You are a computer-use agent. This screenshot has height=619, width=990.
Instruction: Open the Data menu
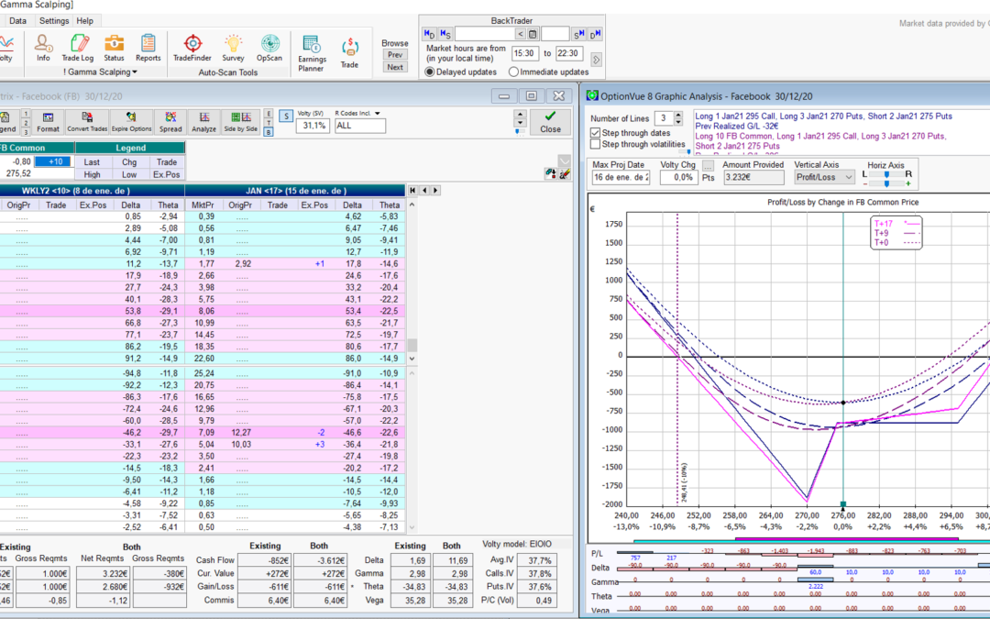17,21
